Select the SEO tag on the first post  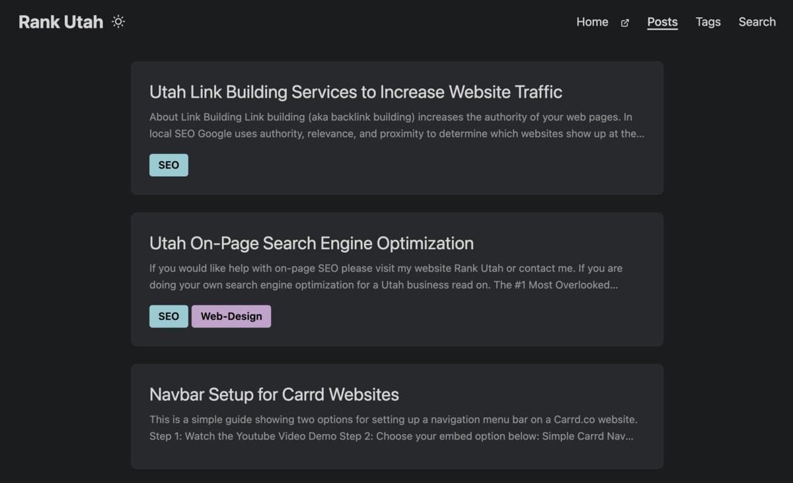click(169, 165)
